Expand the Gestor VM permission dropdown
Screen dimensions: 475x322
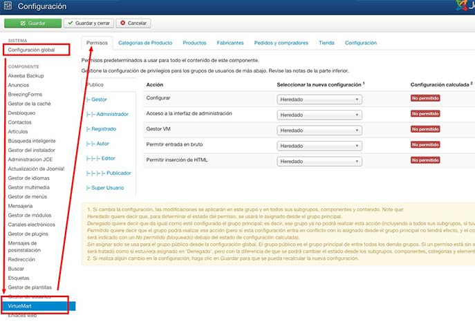coord(319,130)
